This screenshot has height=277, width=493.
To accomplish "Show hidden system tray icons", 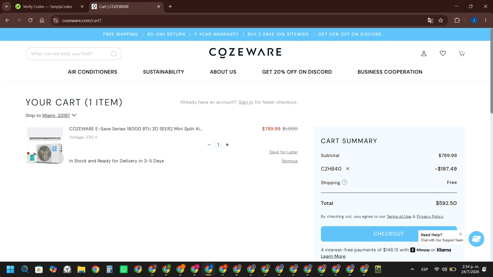I will tap(412, 269).
